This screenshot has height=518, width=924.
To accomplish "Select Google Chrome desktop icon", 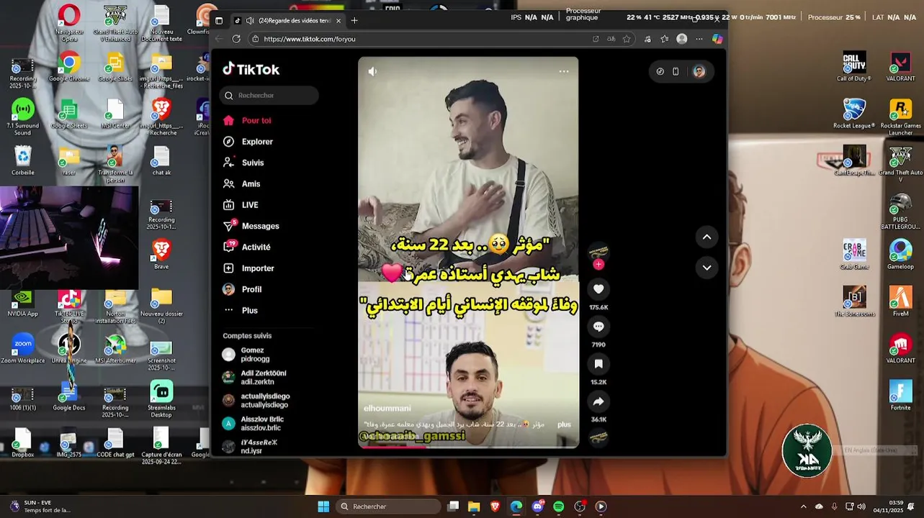I will [69, 68].
